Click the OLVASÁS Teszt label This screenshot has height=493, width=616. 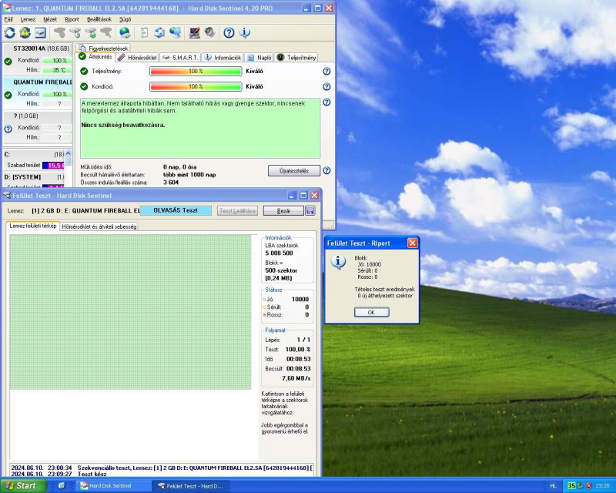tap(176, 210)
